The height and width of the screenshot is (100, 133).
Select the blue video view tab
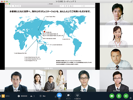59,95
